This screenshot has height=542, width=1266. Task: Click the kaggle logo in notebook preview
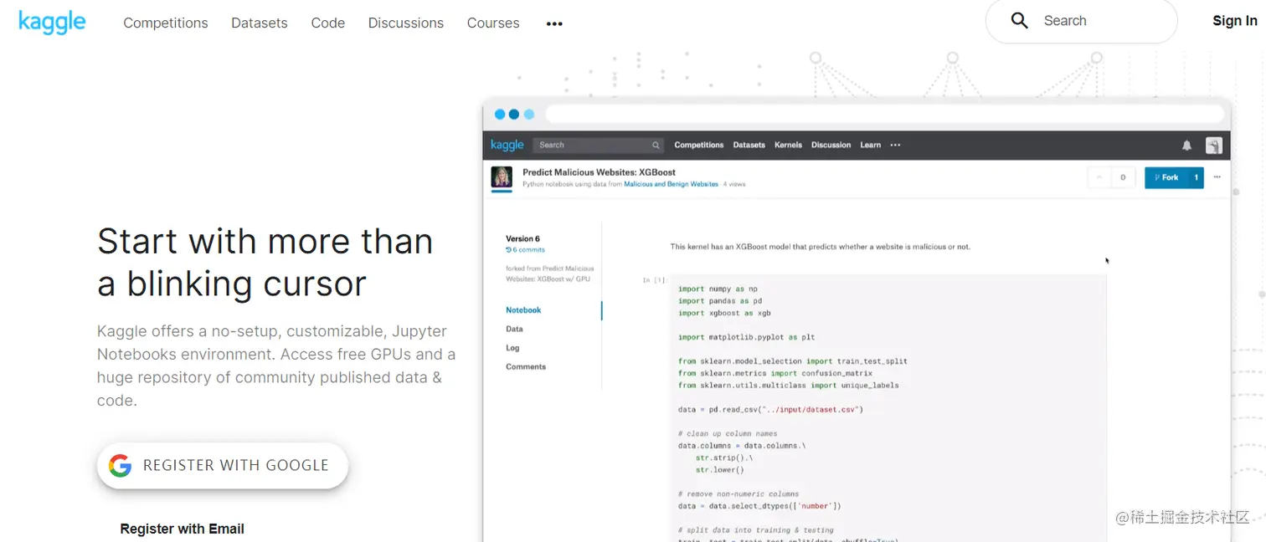pos(507,145)
